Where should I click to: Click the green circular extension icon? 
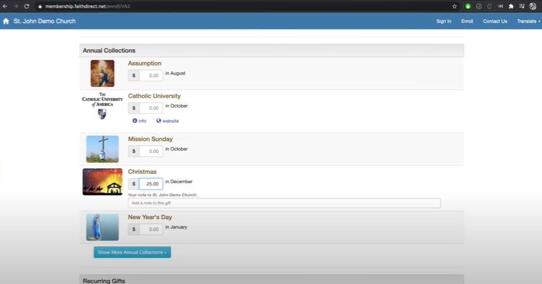[468, 6]
